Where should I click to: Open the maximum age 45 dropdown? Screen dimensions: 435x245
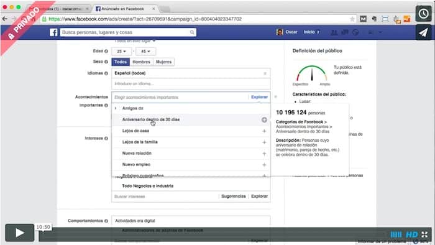145,52
